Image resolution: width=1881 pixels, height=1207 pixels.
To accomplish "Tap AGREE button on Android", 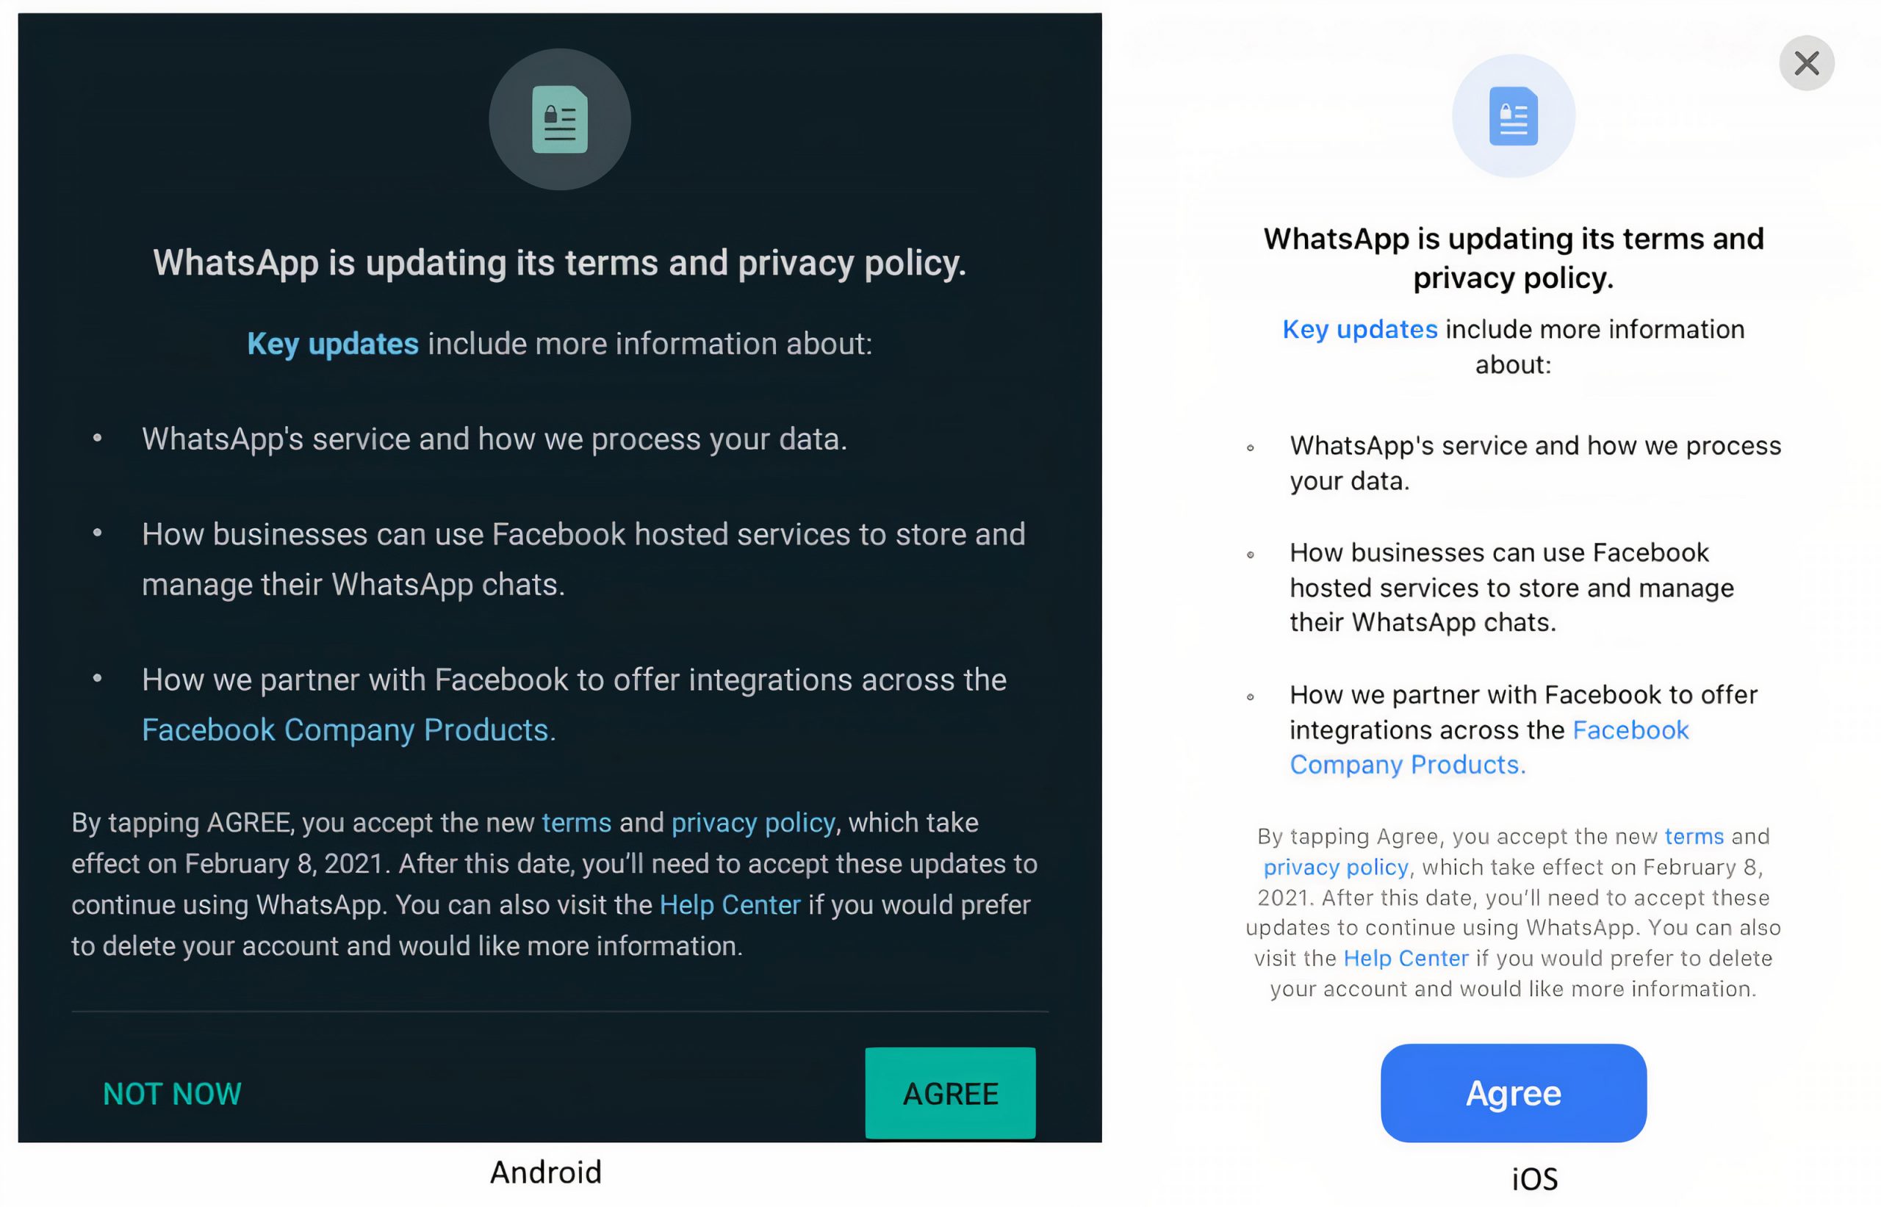I will [950, 1090].
